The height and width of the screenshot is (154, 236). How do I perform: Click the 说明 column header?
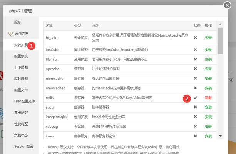click(x=95, y=25)
